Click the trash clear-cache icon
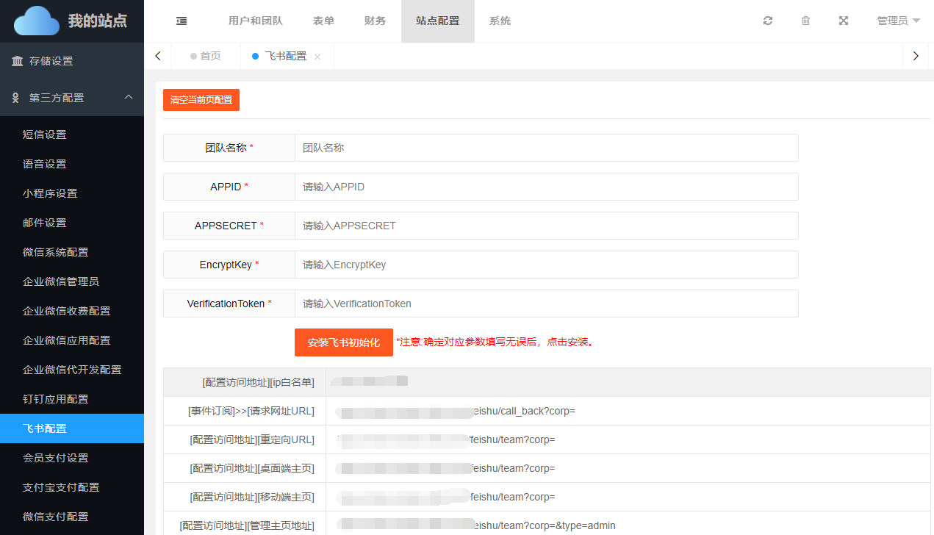The height and width of the screenshot is (535, 934). coord(805,21)
